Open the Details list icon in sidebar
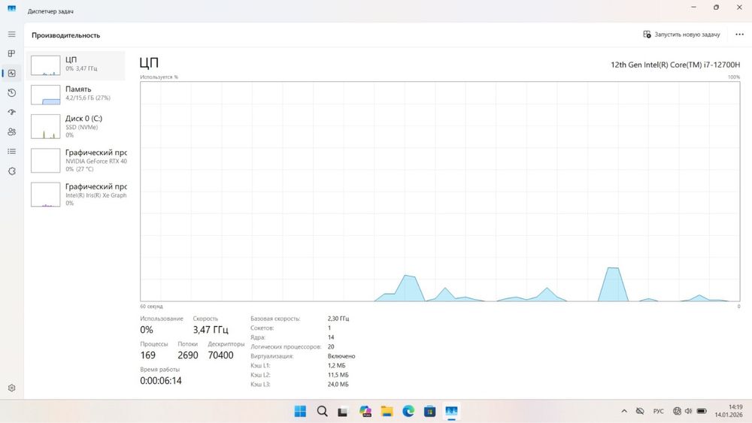 pos(11,151)
